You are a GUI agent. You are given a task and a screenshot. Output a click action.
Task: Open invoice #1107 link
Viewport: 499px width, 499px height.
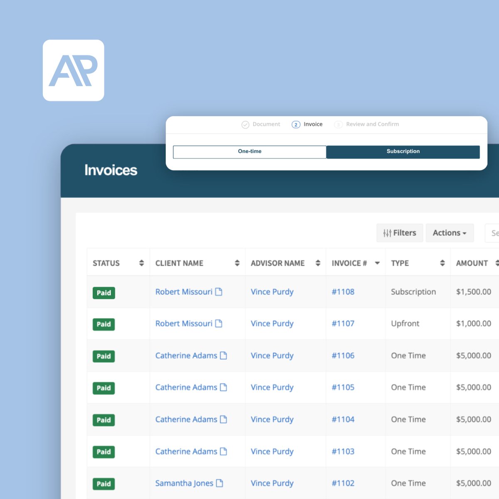point(343,324)
